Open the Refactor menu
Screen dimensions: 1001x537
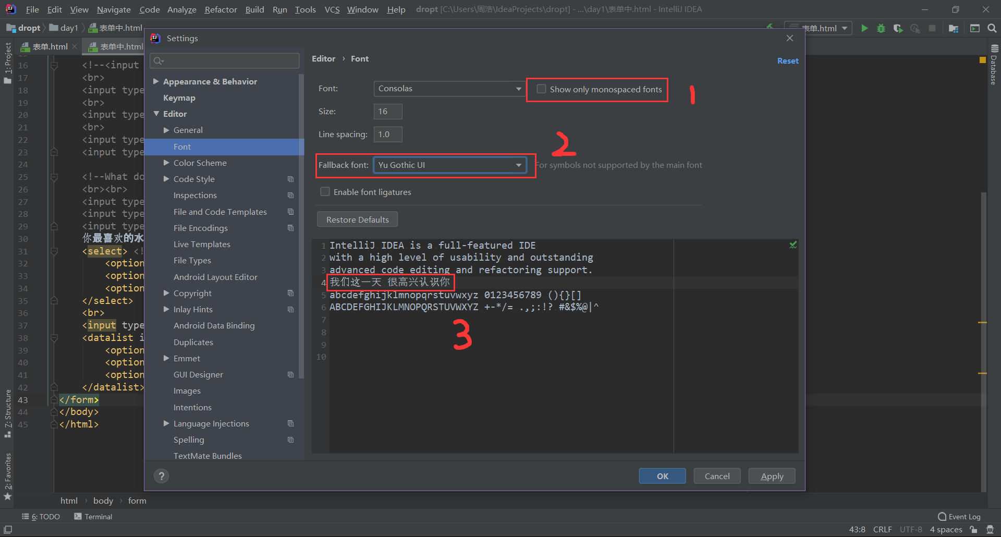coord(221,9)
